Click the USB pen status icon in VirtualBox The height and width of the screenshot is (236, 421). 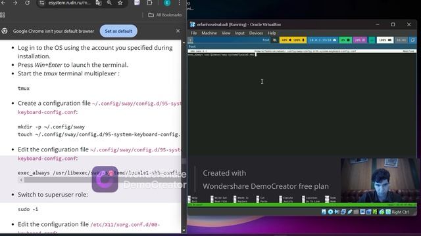pyautogui.click(x=349, y=212)
